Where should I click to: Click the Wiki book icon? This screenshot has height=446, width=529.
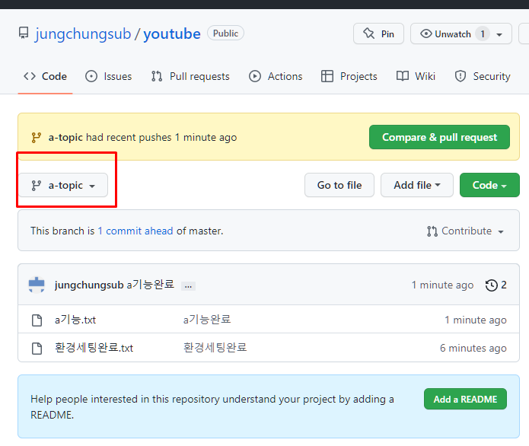coord(403,76)
